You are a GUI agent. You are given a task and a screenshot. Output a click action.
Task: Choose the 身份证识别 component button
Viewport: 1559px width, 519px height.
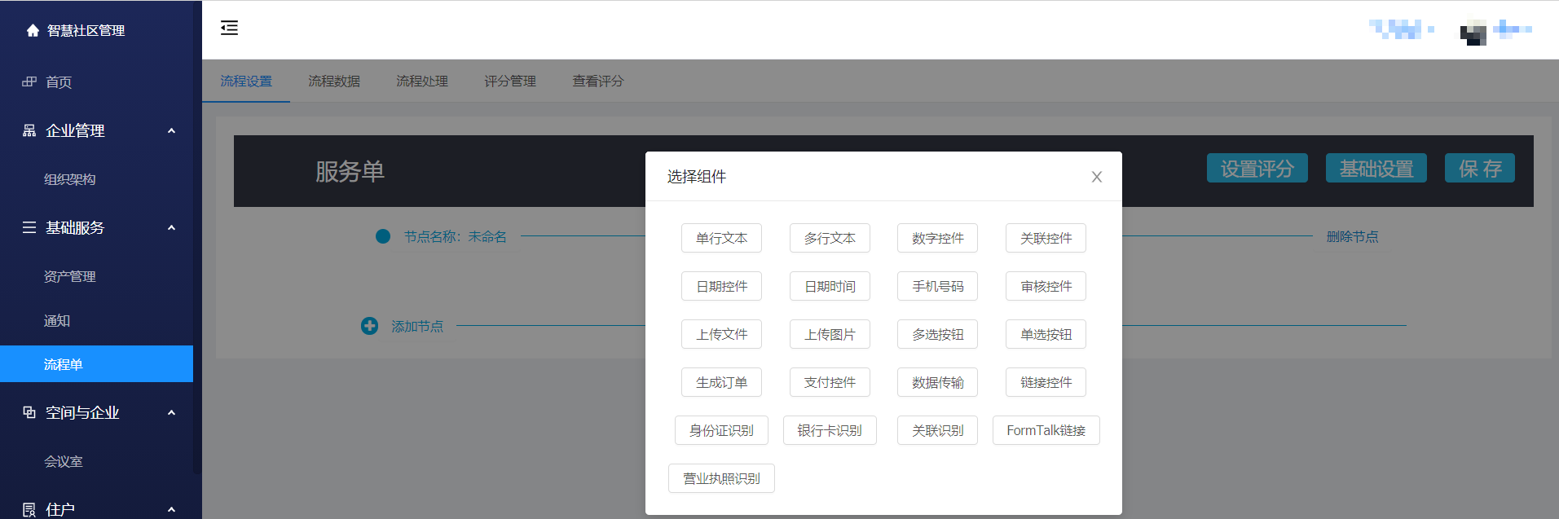[x=721, y=430]
